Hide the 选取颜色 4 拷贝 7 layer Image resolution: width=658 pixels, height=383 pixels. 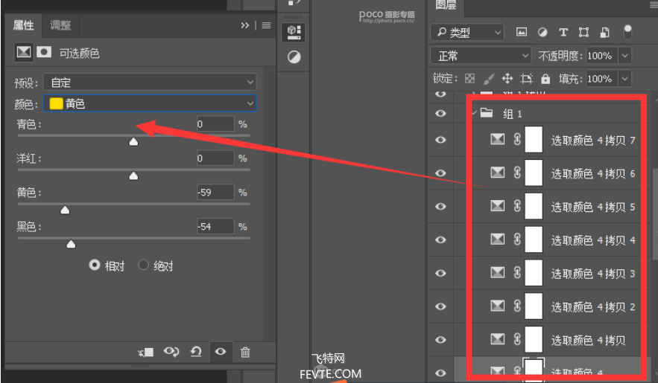click(x=440, y=139)
